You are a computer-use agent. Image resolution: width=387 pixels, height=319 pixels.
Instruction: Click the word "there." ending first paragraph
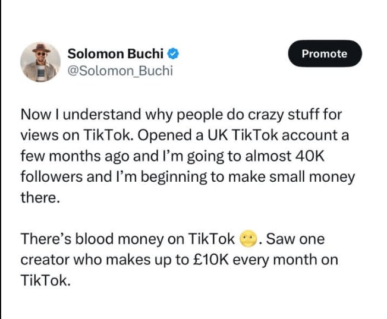tap(40, 198)
